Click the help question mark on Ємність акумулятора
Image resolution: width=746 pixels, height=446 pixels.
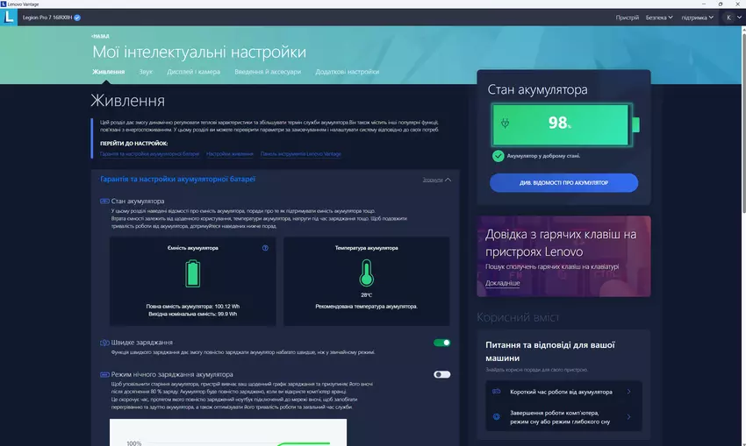coord(265,248)
